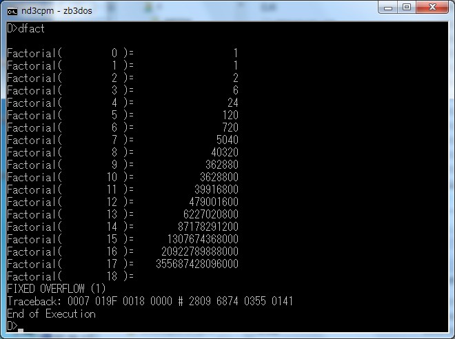455x339 pixels.
Task: Click the result value 479001600
Action: (x=214, y=202)
